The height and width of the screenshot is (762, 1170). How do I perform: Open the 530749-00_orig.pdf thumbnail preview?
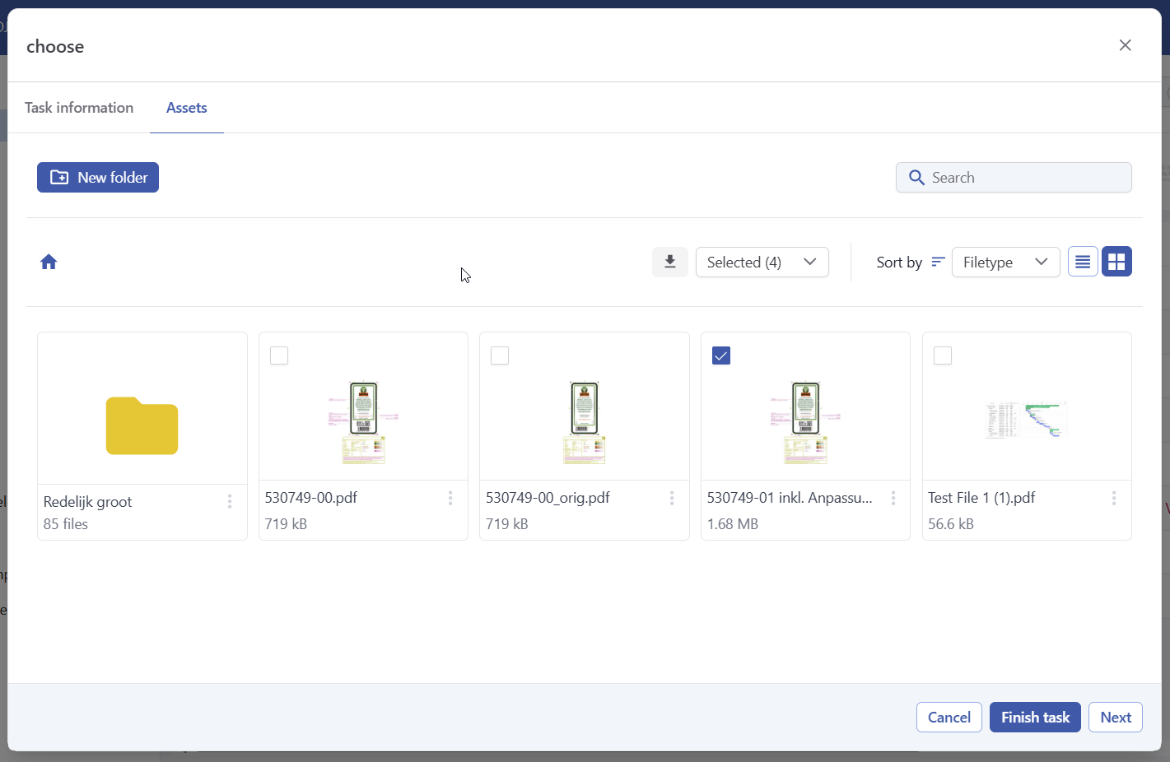(x=584, y=421)
